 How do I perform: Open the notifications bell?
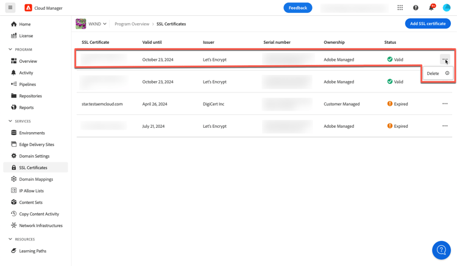(x=431, y=8)
